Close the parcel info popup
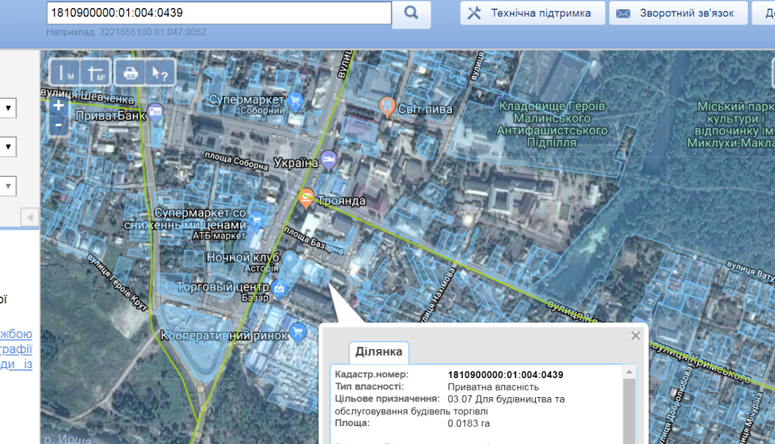The width and height of the screenshot is (775, 444). [635, 336]
